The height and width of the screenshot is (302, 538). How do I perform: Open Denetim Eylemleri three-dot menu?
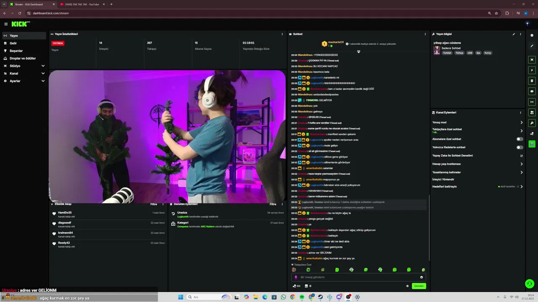coord(282,204)
